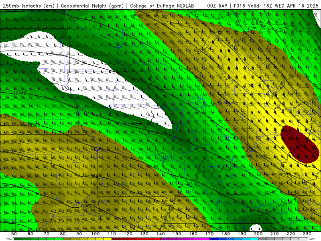Click the dark red jet maximum region on map
The height and width of the screenshot is (241, 321).
(299, 145)
